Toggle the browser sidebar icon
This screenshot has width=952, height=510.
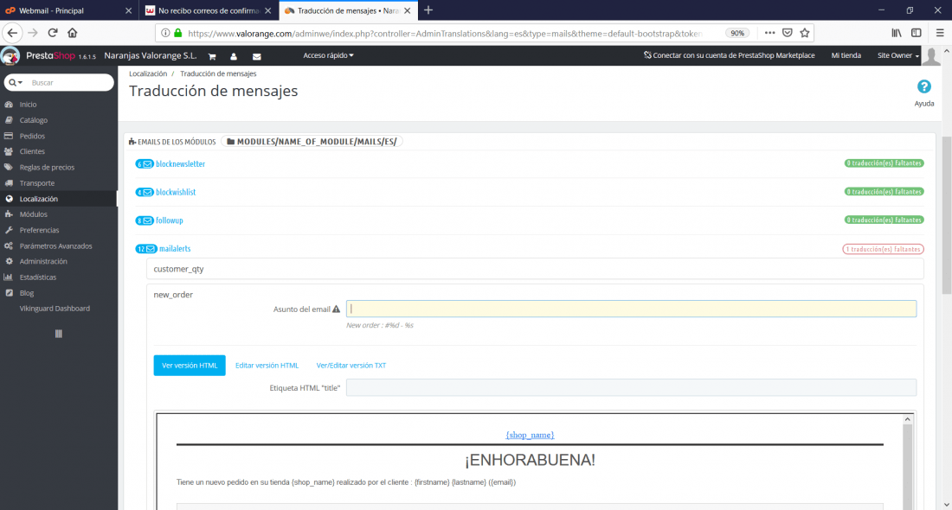917,34
